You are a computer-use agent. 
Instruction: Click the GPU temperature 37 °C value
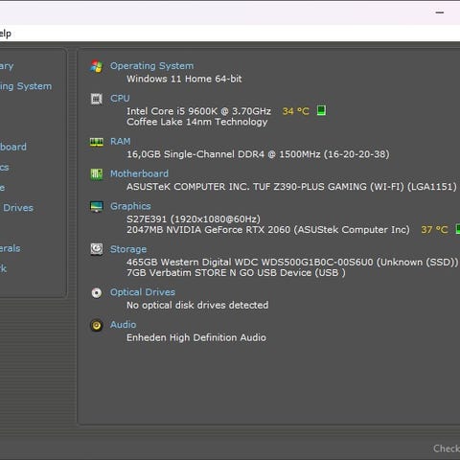(434, 230)
